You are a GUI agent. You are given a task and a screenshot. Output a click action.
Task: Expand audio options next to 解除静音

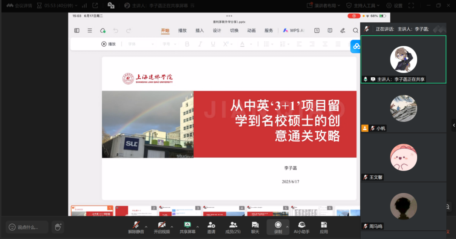click(146, 227)
